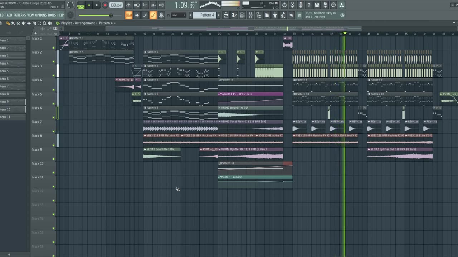Screen dimensions: 458x257
Task: Click the master volume knob
Action: pyautogui.click(x=70, y=5)
